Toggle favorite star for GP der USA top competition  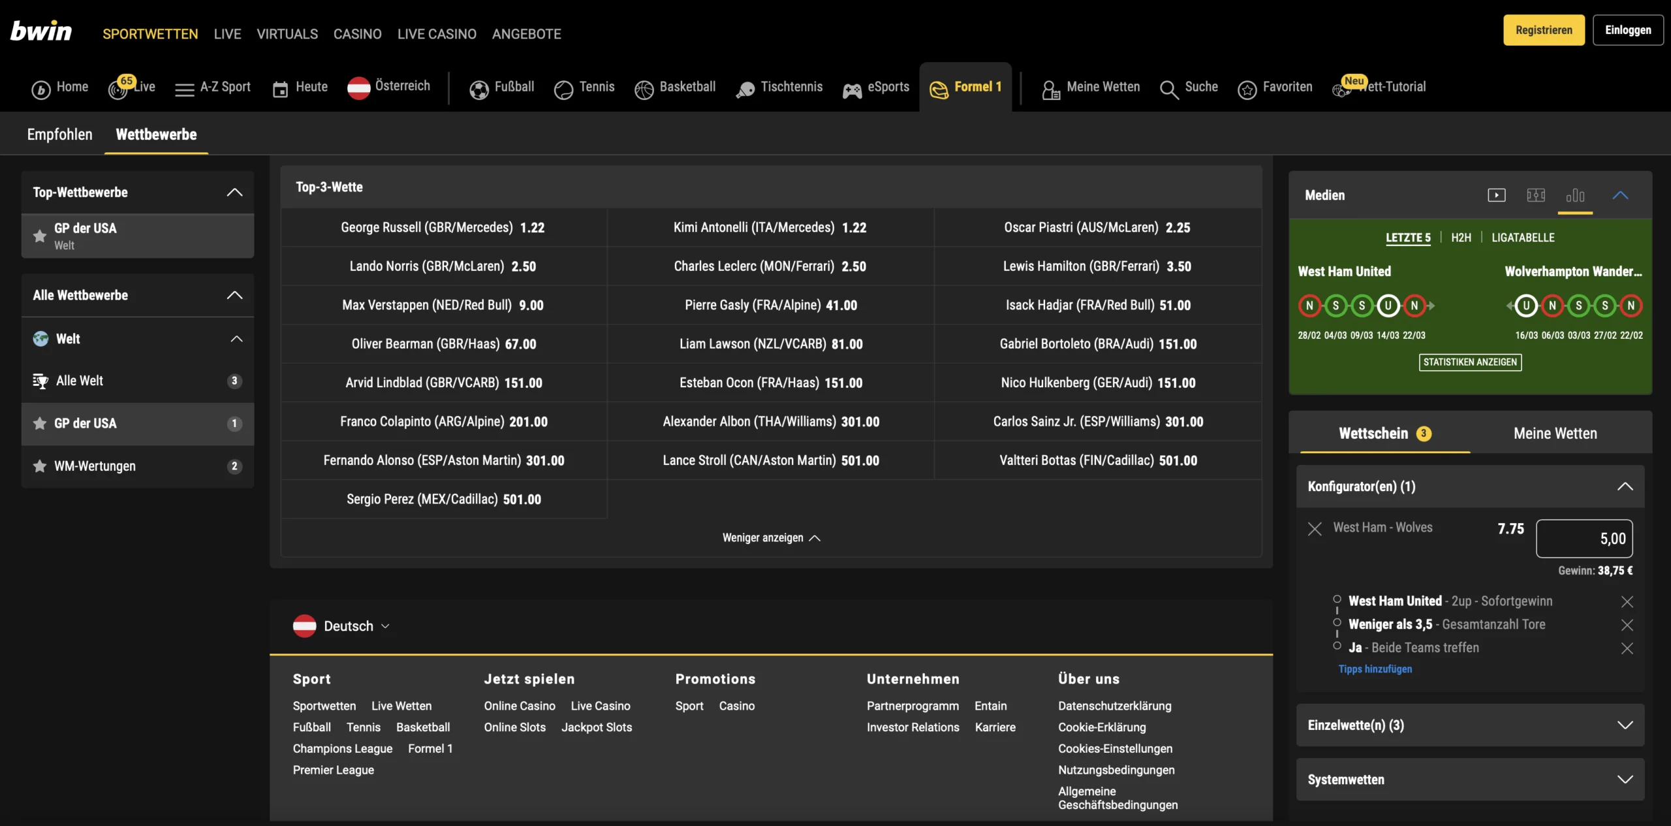[x=40, y=236]
